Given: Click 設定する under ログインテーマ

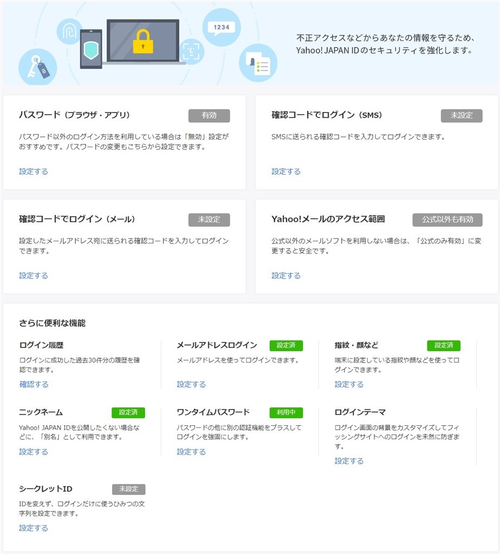Looking at the screenshot, I should [348, 461].
